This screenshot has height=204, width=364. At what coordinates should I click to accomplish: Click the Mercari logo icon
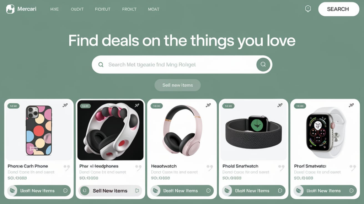(x=10, y=9)
